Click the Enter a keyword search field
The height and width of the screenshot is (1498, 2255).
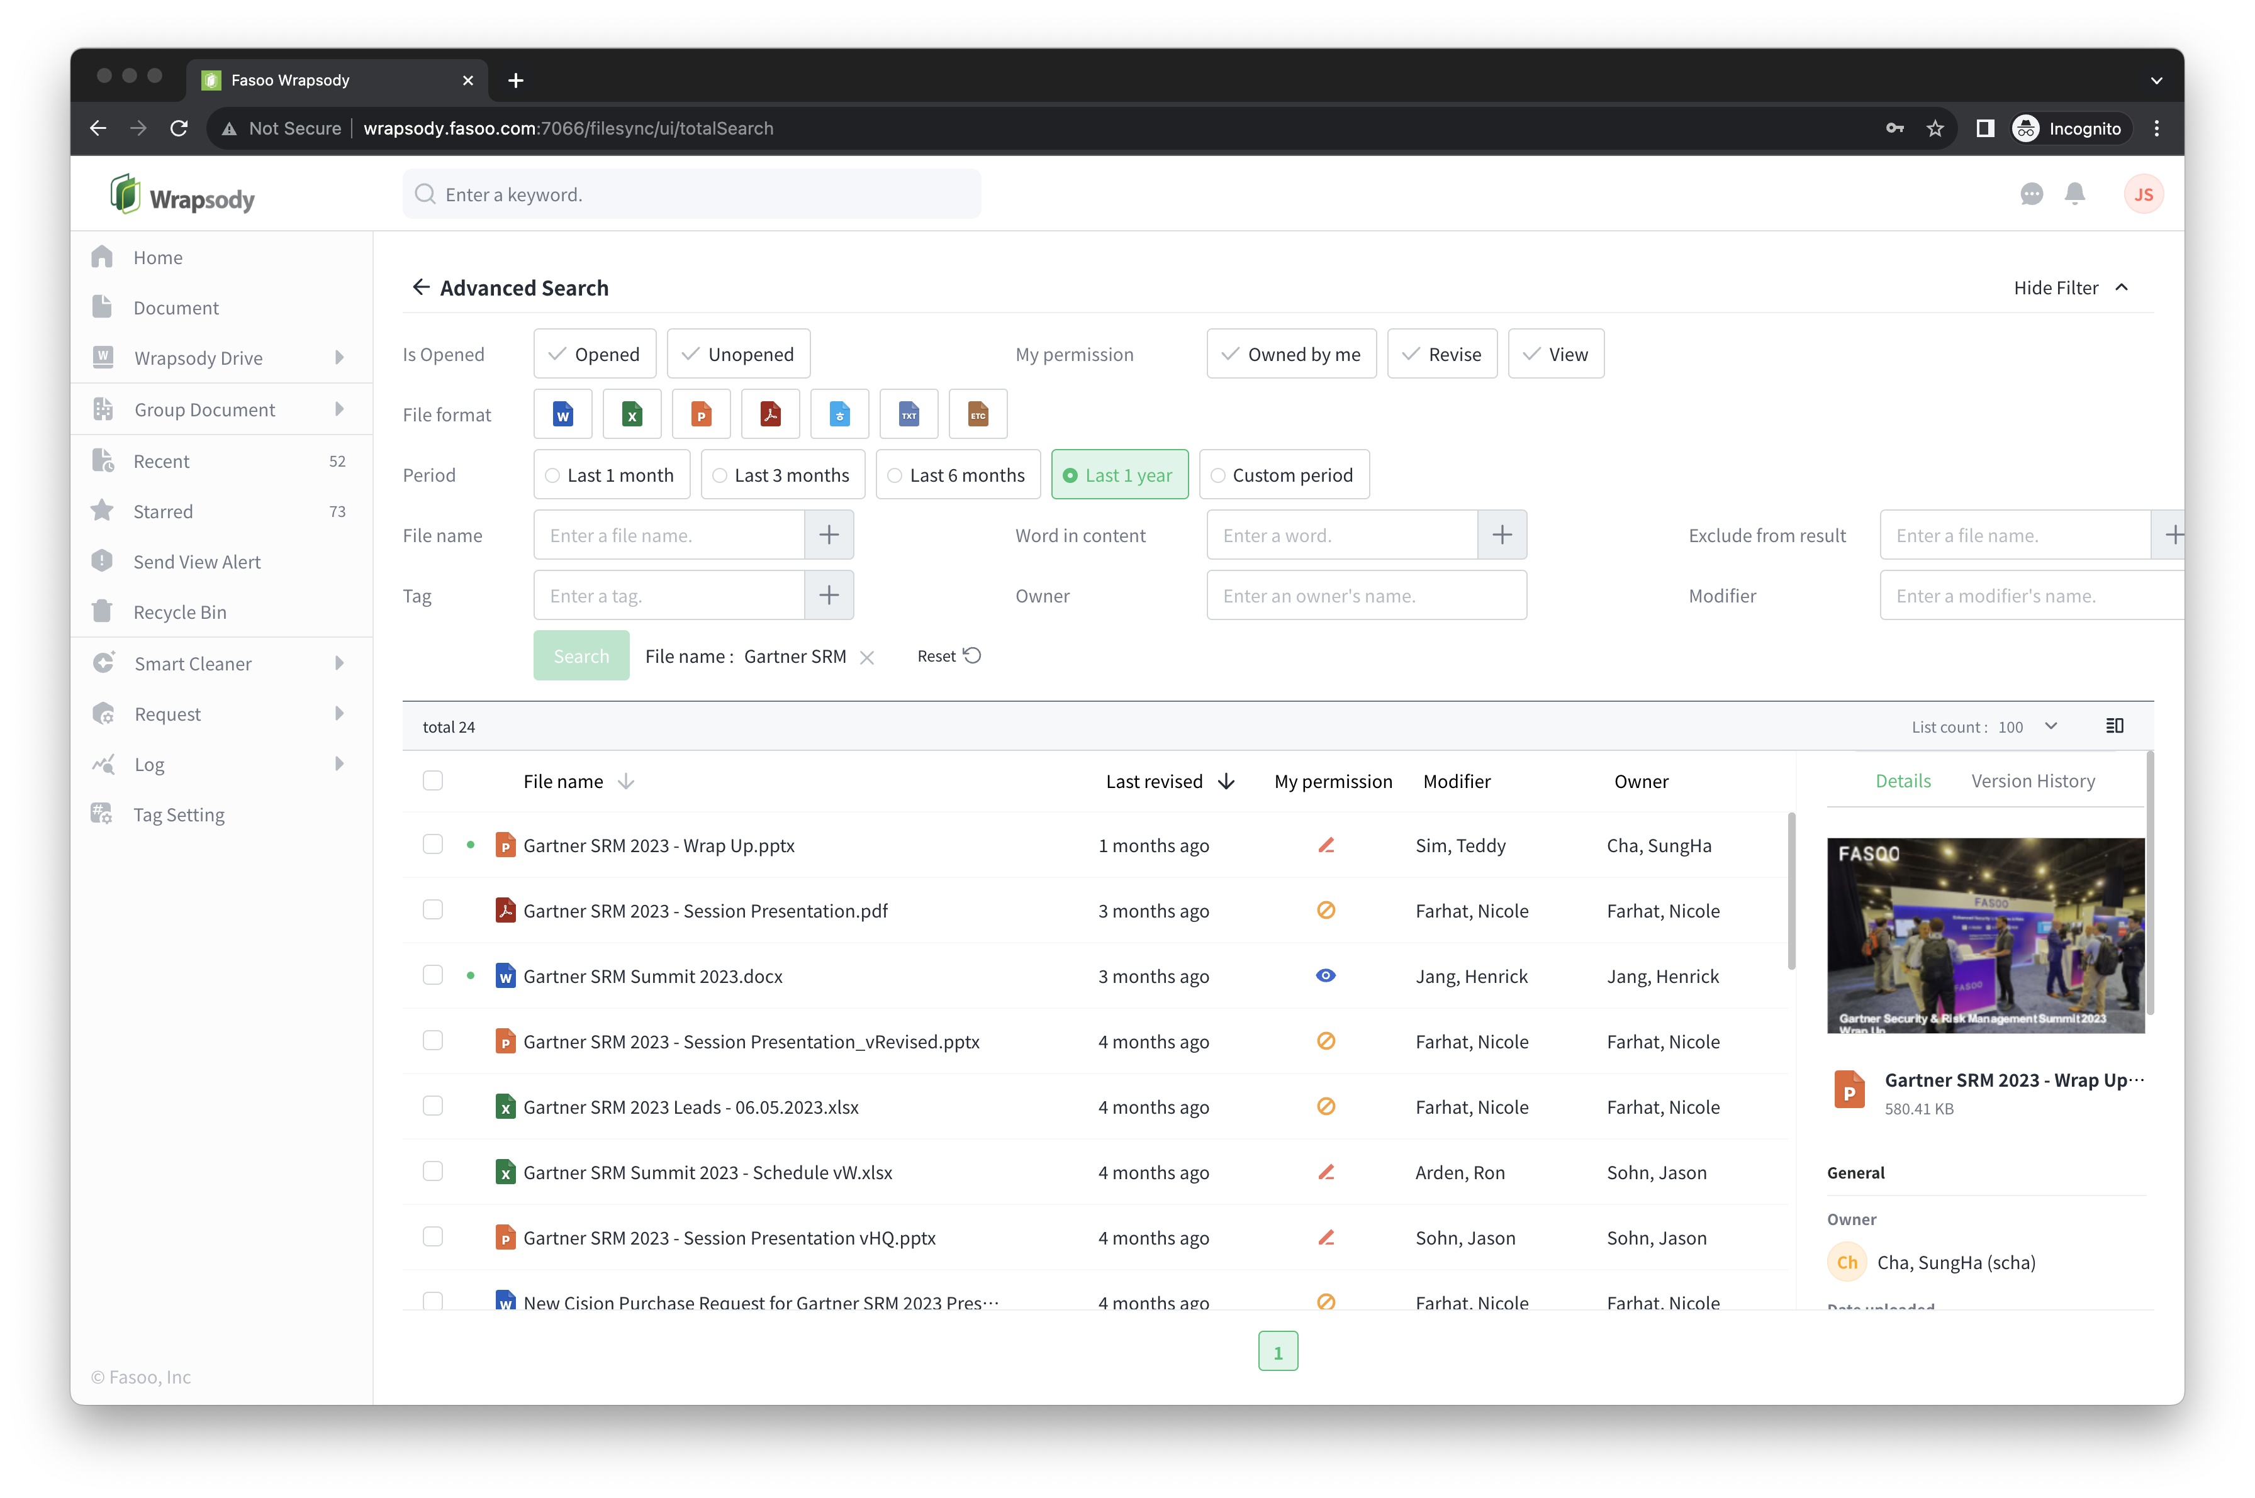pyautogui.click(x=691, y=195)
